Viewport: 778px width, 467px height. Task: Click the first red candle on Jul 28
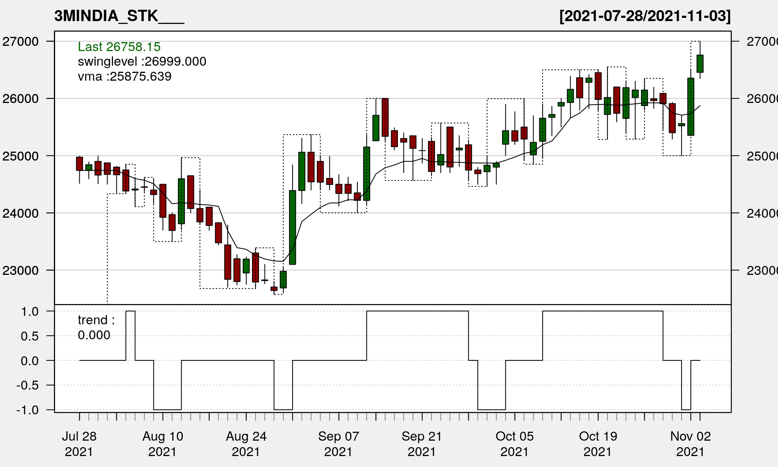(x=79, y=164)
